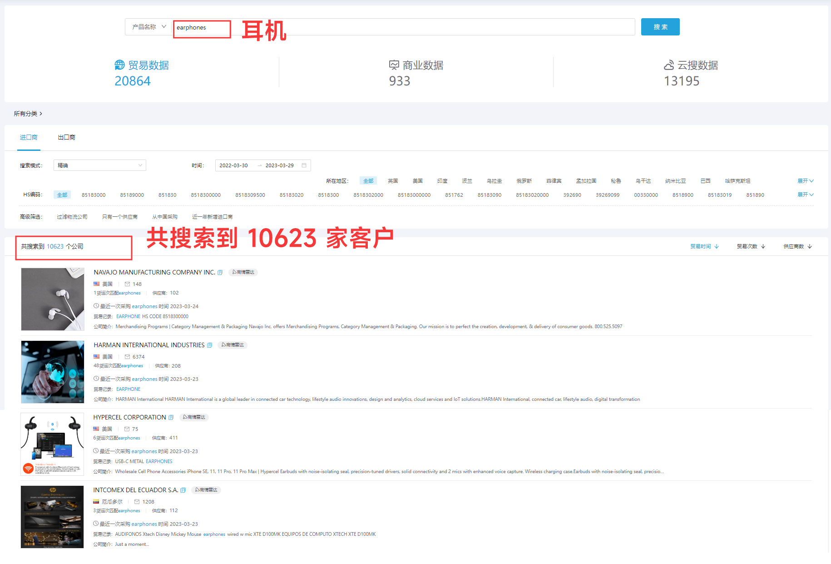Image resolution: width=831 pixels, height=564 pixels.
Task: Open EARPHONE HS CODE trade record for NAVAJO
Action: (152, 316)
